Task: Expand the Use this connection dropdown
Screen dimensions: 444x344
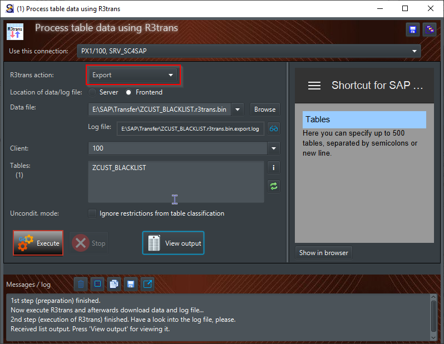Action: [x=249, y=51]
